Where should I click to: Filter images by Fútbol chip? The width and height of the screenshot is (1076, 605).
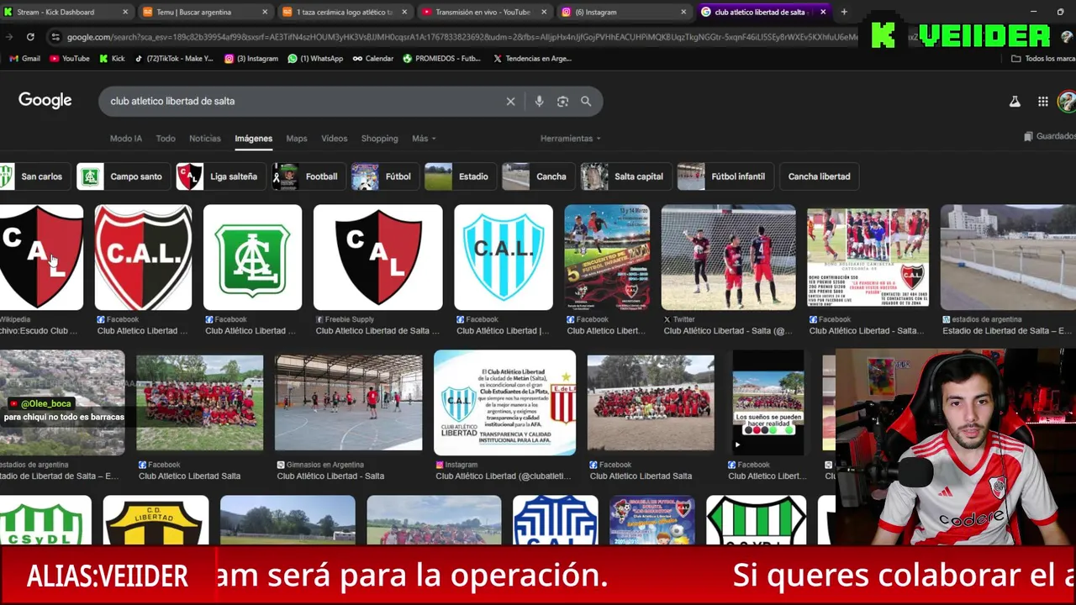click(x=384, y=176)
